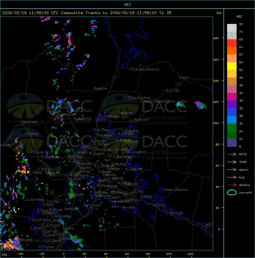The width and height of the screenshot is (255, 258).
Task: Click the S_MARTIN place label
Action: coord(116,179)
